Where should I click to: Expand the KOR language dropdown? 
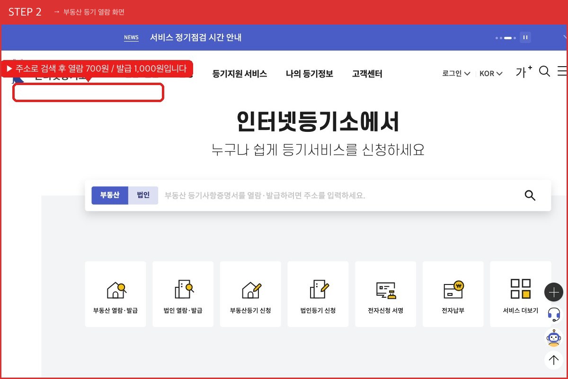pyautogui.click(x=491, y=74)
